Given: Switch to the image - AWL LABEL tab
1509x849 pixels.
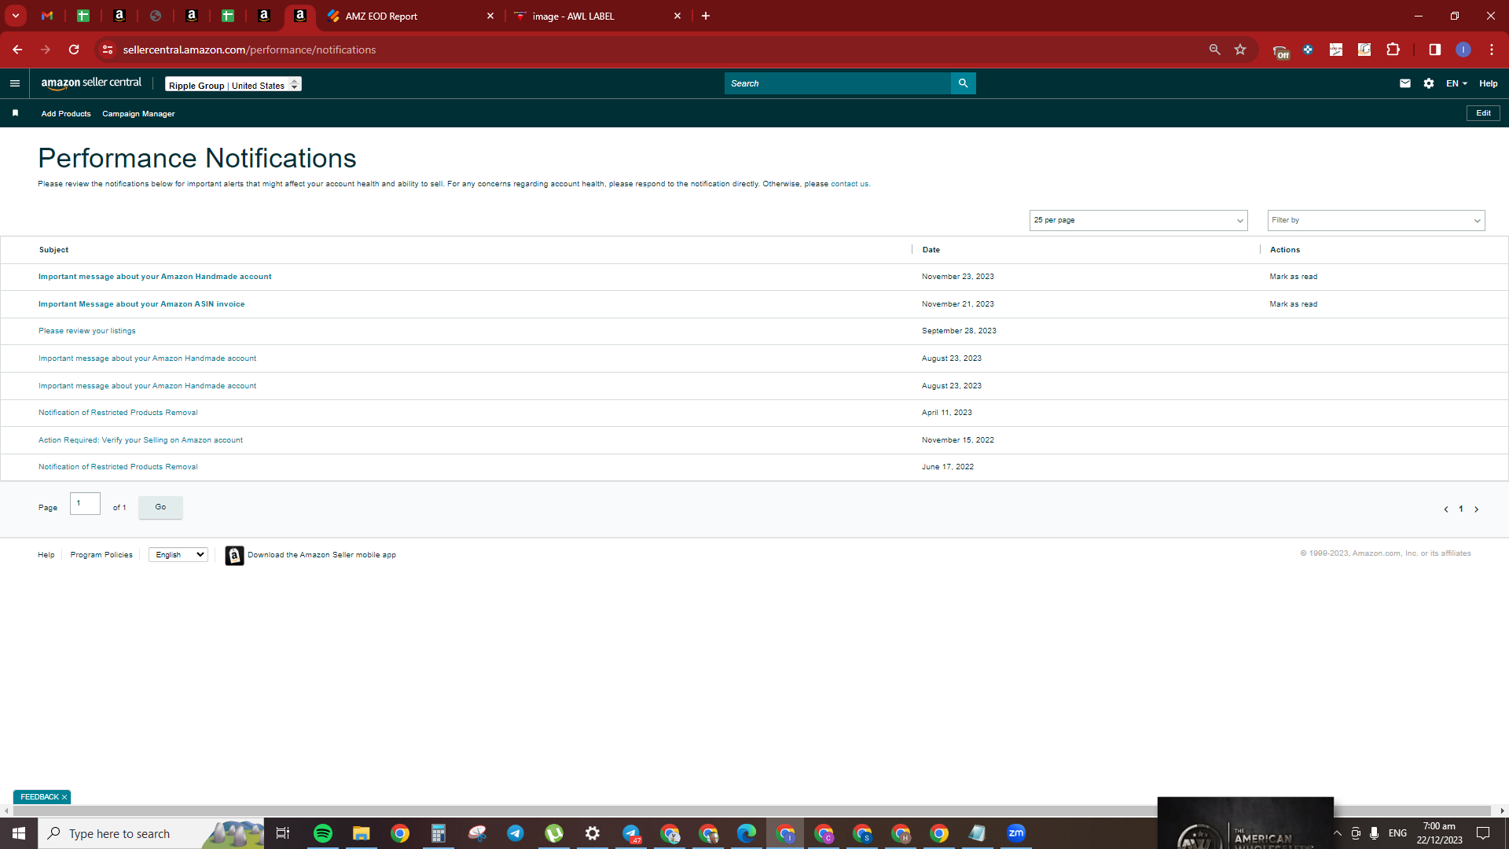Looking at the screenshot, I should [x=598, y=16].
